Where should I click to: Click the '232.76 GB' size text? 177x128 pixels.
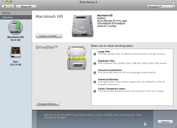[x=16, y=65]
